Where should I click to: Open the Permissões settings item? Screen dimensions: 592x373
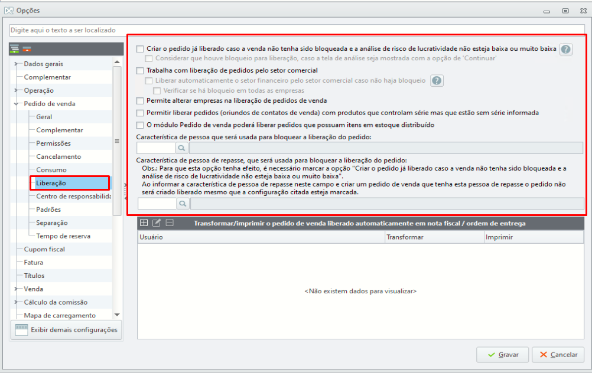[53, 143]
